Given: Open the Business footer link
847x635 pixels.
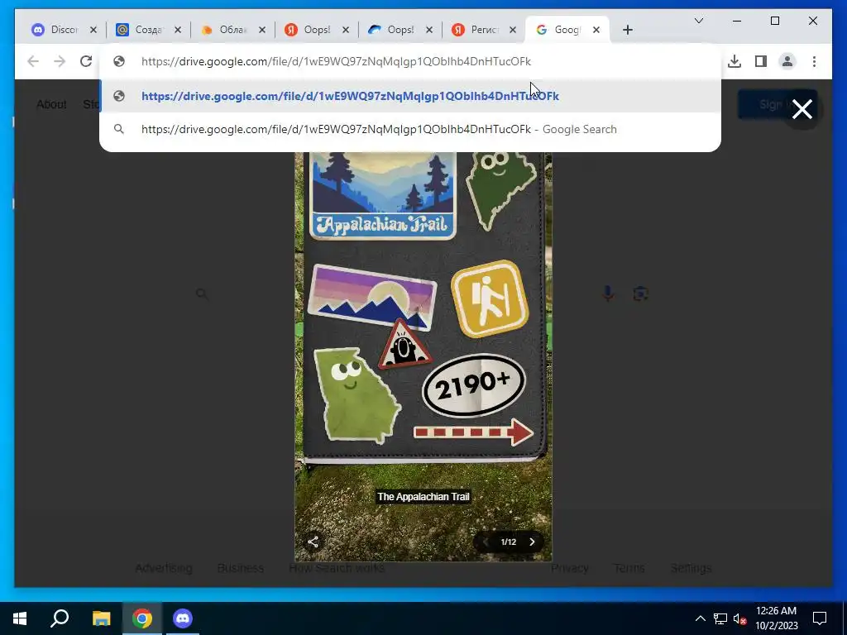Looking at the screenshot, I should [241, 568].
